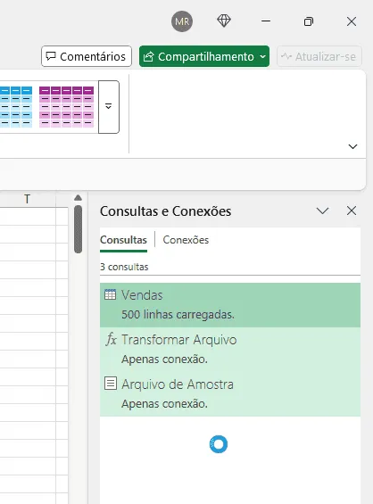Open the Comentários button
373x504 pixels.
[x=87, y=56]
